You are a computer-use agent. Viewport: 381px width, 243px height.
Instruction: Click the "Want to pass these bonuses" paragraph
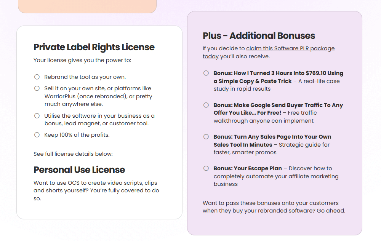(274, 207)
